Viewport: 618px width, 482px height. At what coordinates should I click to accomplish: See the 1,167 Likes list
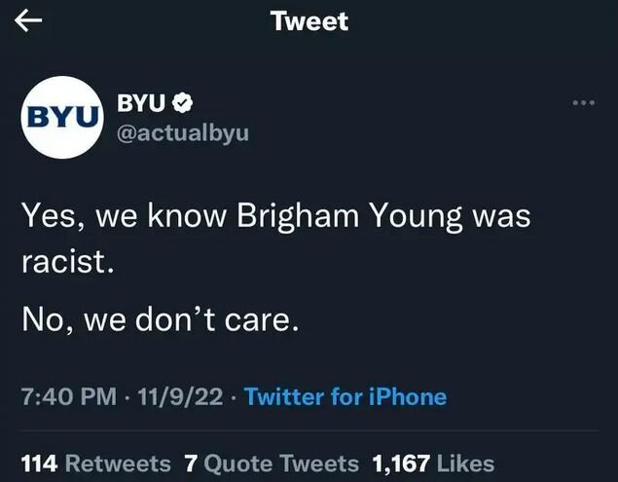433,463
